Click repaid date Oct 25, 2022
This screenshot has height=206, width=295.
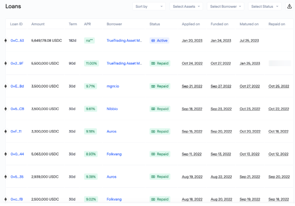click(279, 86)
